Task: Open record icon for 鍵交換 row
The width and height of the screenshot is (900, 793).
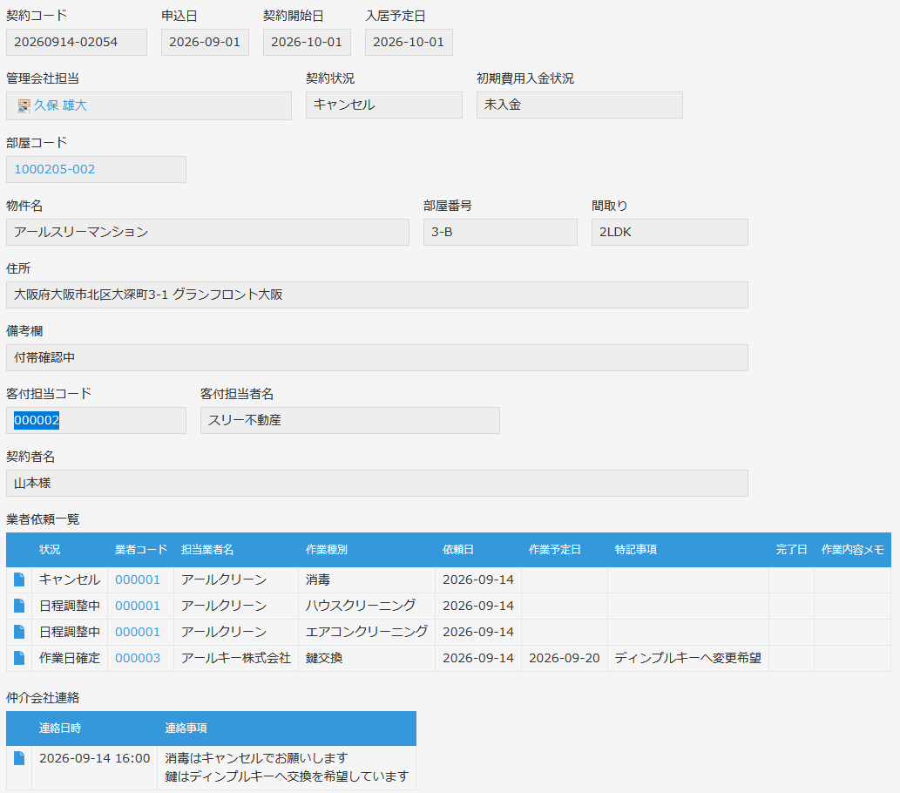Action: [x=19, y=657]
